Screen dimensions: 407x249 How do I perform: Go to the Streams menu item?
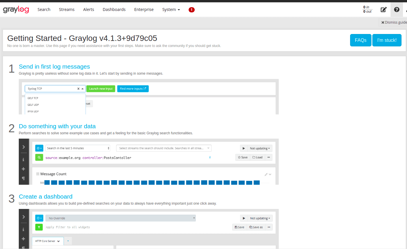[x=66, y=9]
